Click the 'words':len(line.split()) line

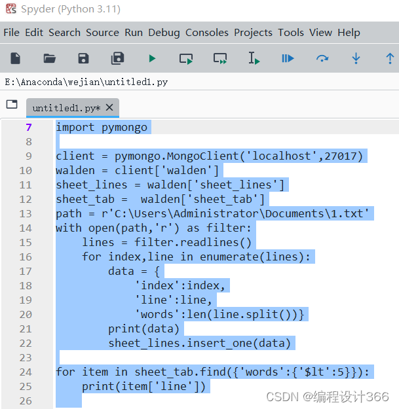coord(219,314)
